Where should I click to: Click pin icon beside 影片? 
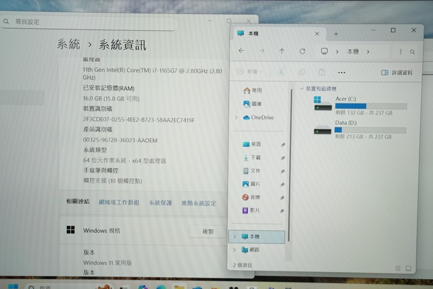(281, 211)
